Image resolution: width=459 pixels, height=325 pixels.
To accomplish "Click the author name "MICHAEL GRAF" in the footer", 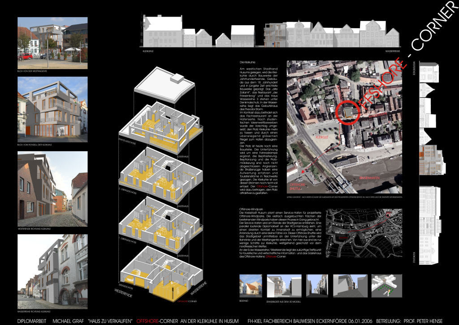I will pos(68,321).
